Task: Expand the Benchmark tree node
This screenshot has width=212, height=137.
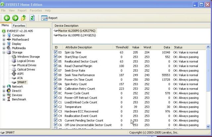Action: coord(4,100)
